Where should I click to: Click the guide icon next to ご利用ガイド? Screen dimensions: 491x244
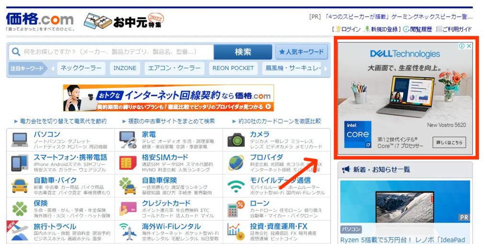coord(439,29)
